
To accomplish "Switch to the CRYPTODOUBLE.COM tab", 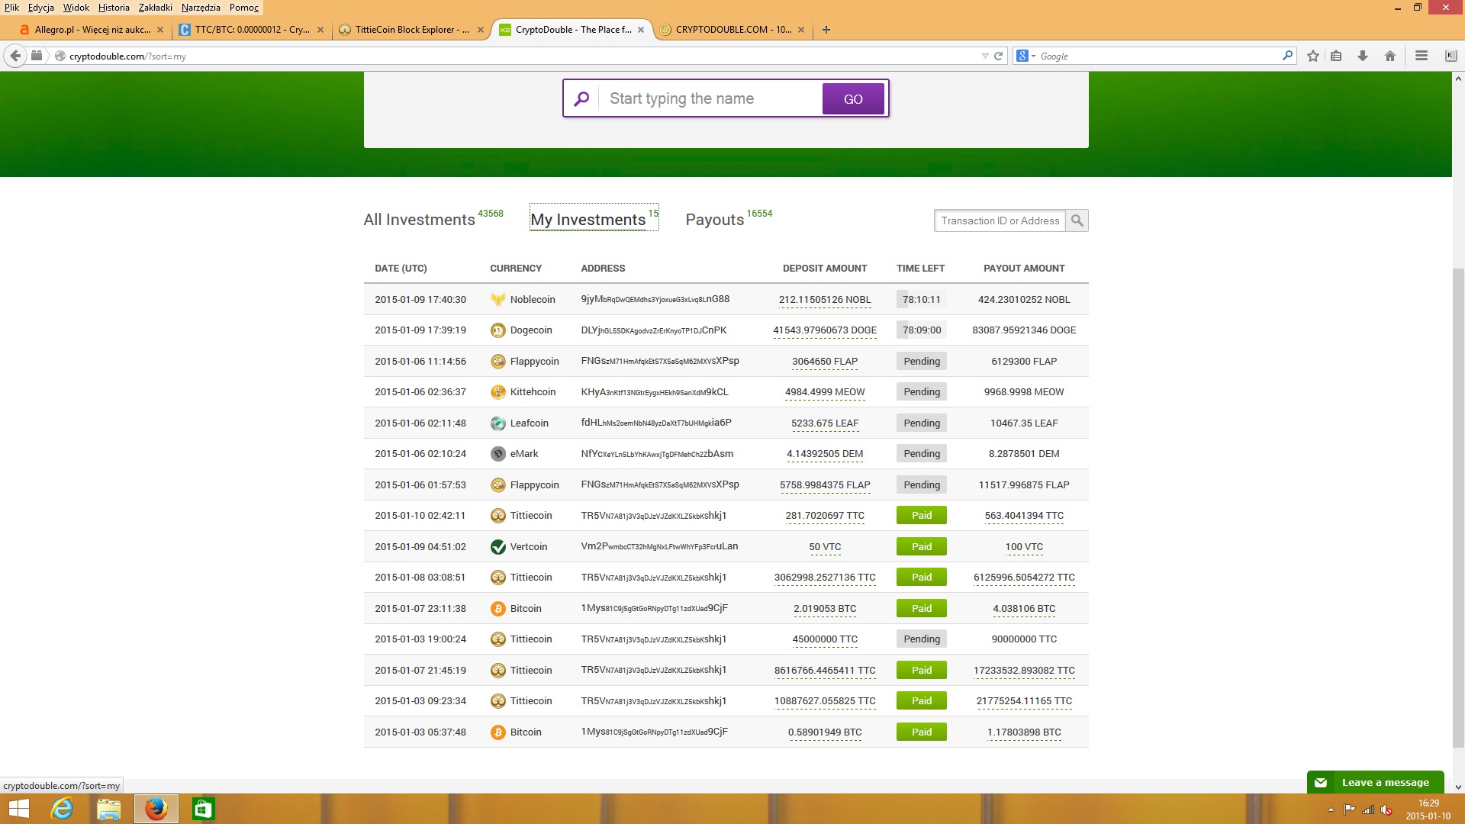I will click(x=732, y=30).
